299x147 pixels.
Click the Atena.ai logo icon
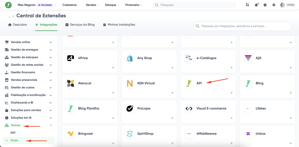[x=70, y=83]
